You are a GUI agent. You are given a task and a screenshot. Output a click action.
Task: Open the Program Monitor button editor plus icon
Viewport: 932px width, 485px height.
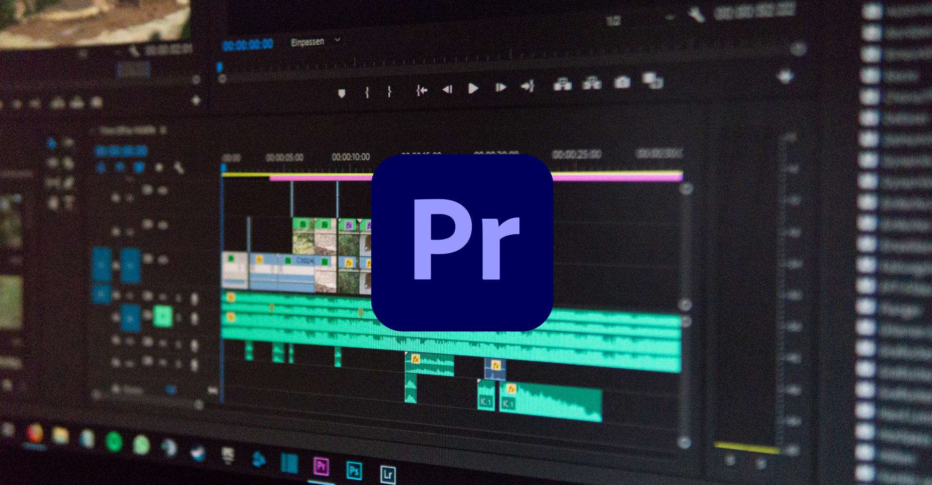click(785, 76)
